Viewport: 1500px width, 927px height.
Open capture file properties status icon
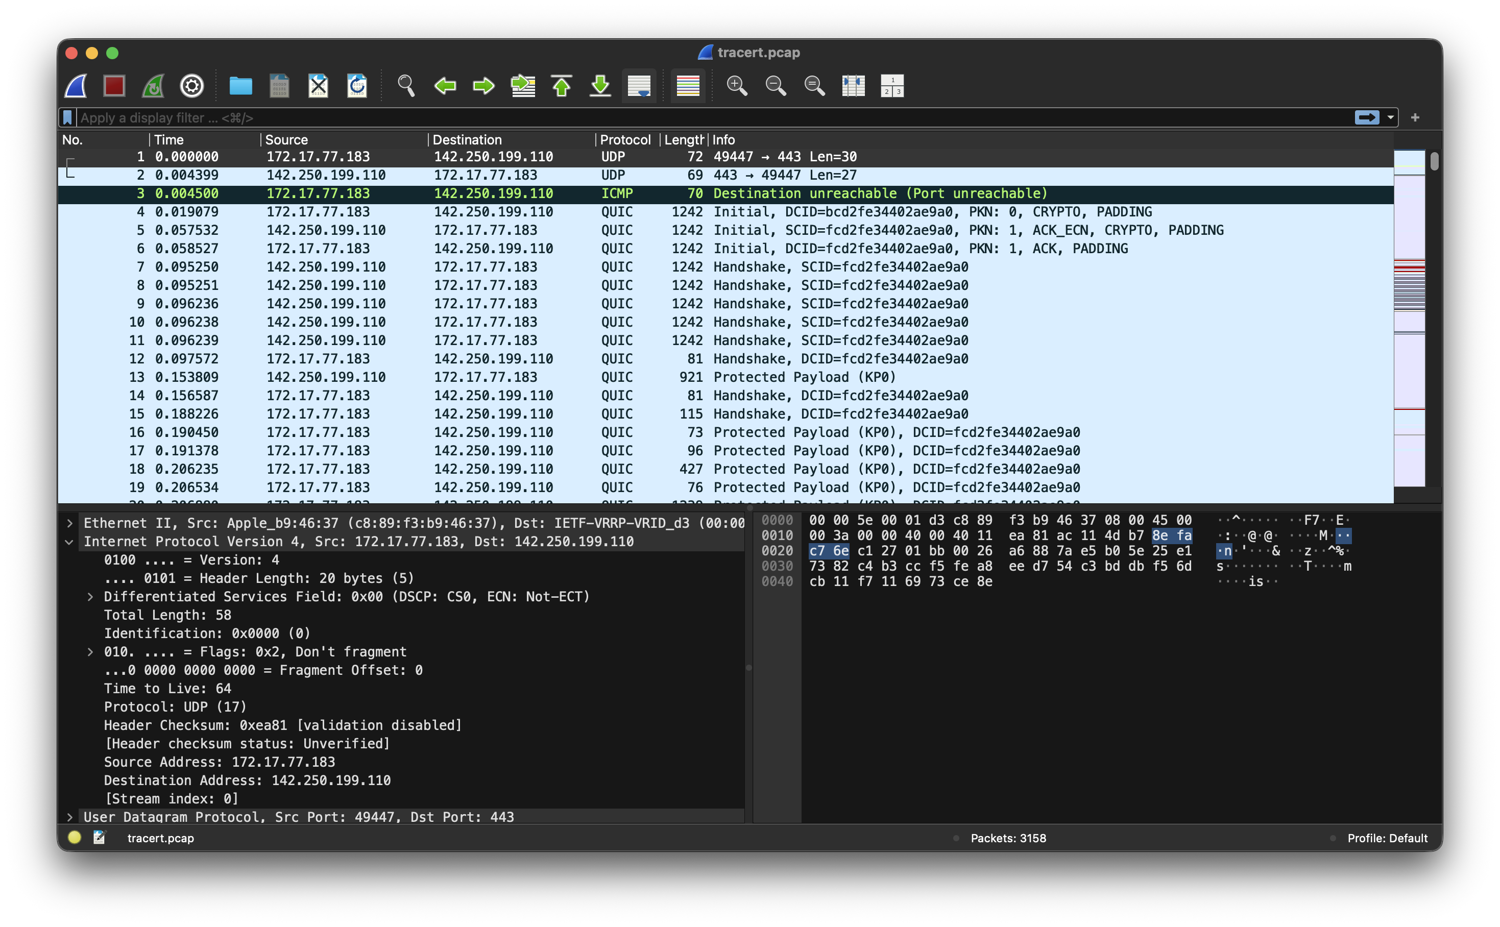click(x=100, y=838)
